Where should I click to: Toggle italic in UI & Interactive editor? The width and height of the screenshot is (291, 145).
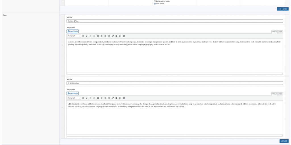tap(86, 98)
